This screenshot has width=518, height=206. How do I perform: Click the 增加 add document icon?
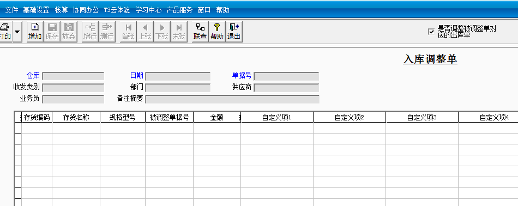[35, 32]
